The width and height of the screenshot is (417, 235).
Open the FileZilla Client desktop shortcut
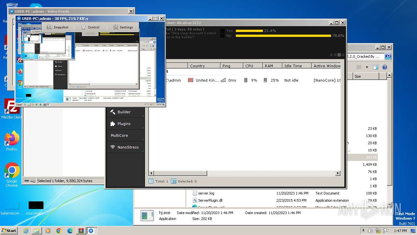(11, 109)
